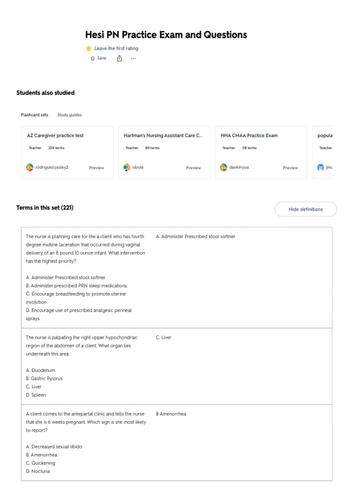
Task: Preview AZ Caregiver practice test
Action: (96, 168)
